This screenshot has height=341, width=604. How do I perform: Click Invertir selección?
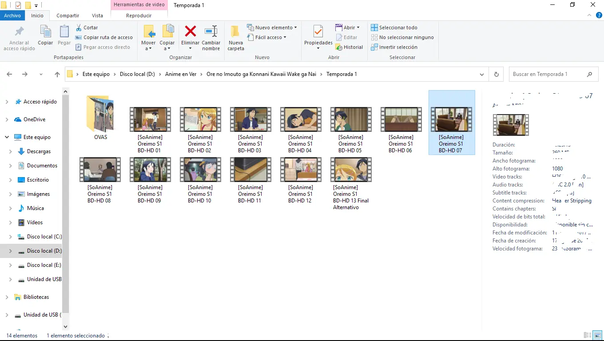[x=394, y=47]
